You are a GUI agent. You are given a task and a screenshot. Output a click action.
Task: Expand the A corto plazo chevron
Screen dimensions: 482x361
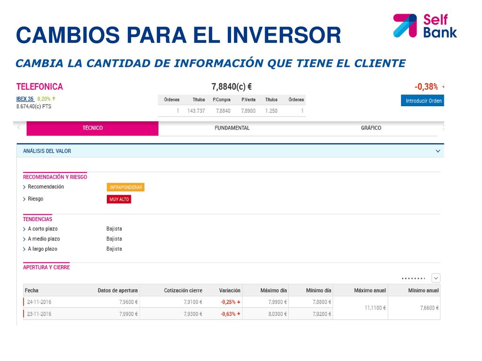[24, 229]
